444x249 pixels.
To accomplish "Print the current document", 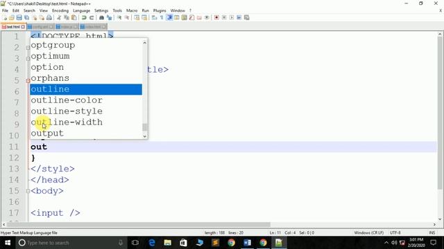I will pos(49,18).
